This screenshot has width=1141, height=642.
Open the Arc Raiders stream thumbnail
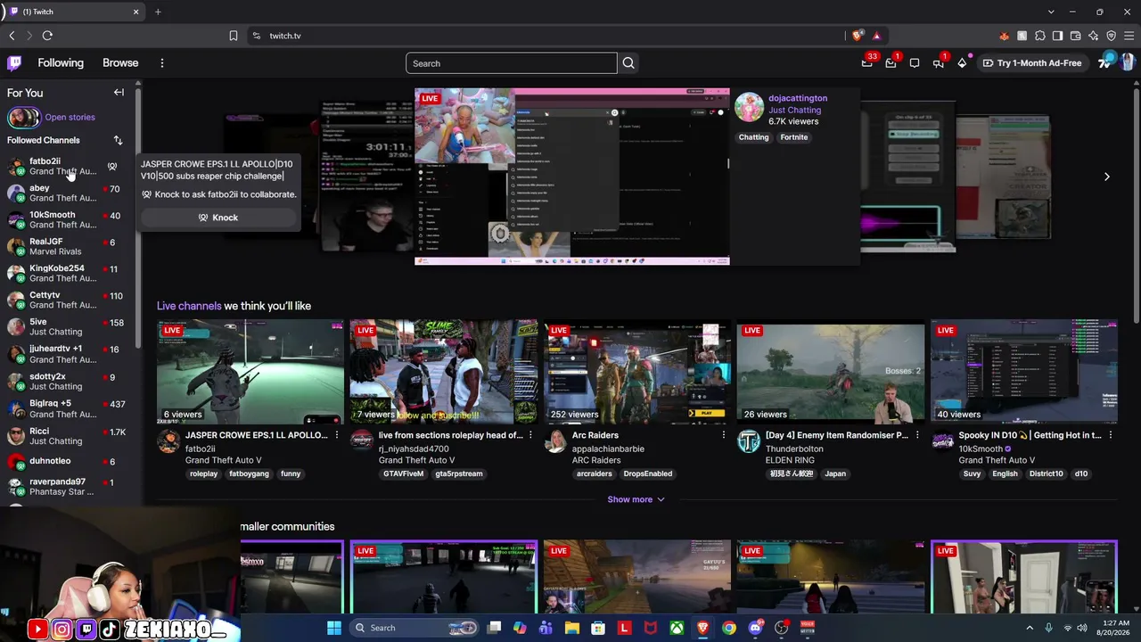[x=636, y=372]
